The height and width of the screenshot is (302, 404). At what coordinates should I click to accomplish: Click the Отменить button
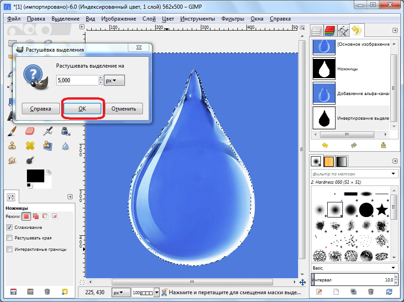pyautogui.click(x=124, y=109)
